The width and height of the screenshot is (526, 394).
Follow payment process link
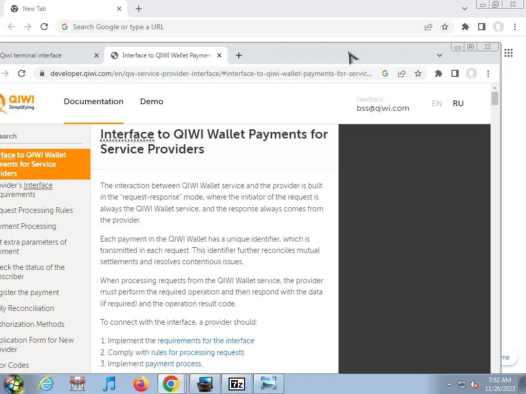click(174, 364)
